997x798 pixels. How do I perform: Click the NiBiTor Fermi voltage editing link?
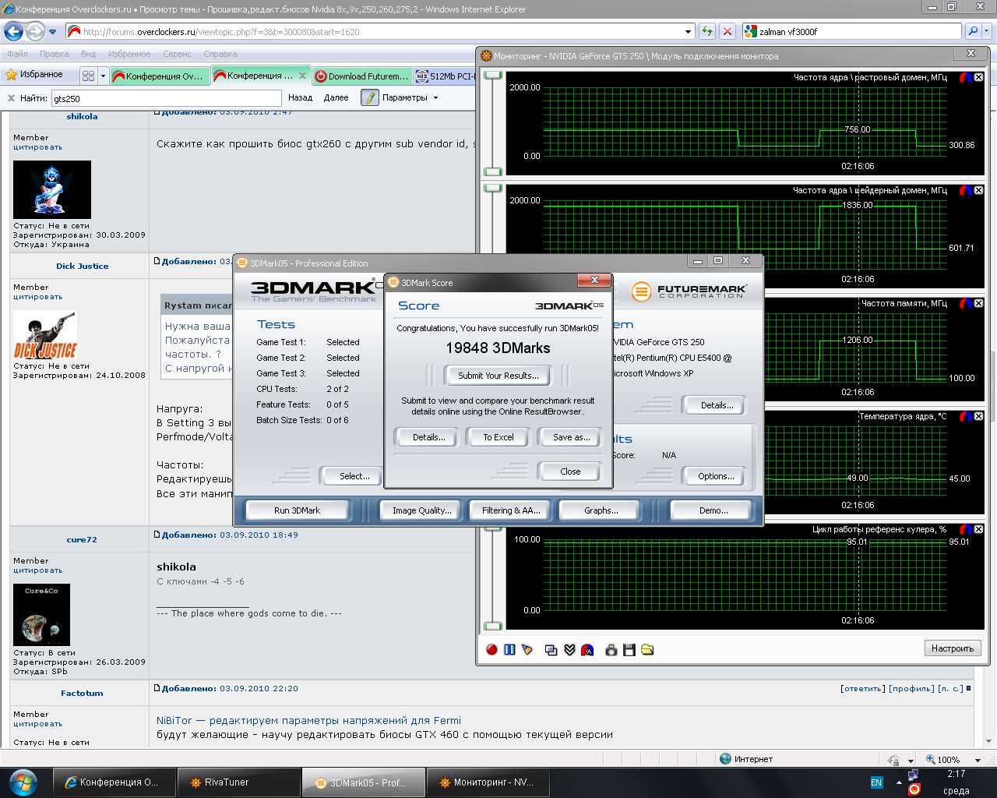tap(308, 720)
